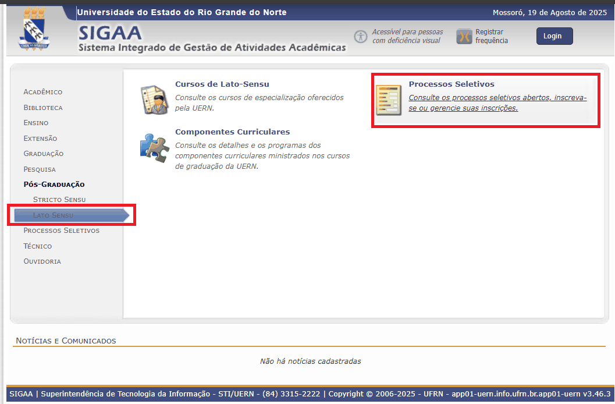The height and width of the screenshot is (404, 615).
Task: Collapse the Pós-Graduação menu section
Action: (x=54, y=185)
